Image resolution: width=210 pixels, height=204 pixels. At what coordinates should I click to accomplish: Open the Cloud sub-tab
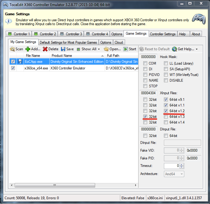click(119, 42)
